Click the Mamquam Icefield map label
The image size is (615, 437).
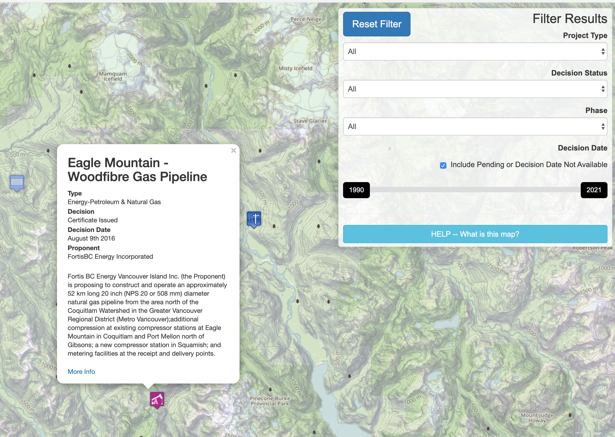[113, 76]
